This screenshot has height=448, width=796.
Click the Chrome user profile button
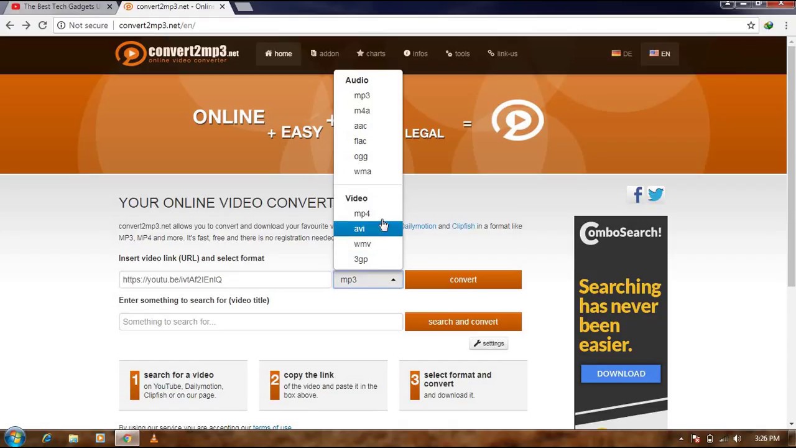pos(727,4)
